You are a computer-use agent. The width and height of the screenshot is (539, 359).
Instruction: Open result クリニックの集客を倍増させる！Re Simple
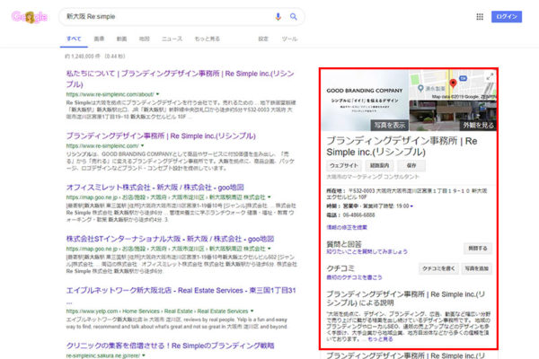pos(170,346)
